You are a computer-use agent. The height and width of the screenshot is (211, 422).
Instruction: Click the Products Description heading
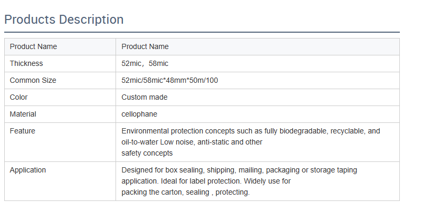(x=64, y=20)
